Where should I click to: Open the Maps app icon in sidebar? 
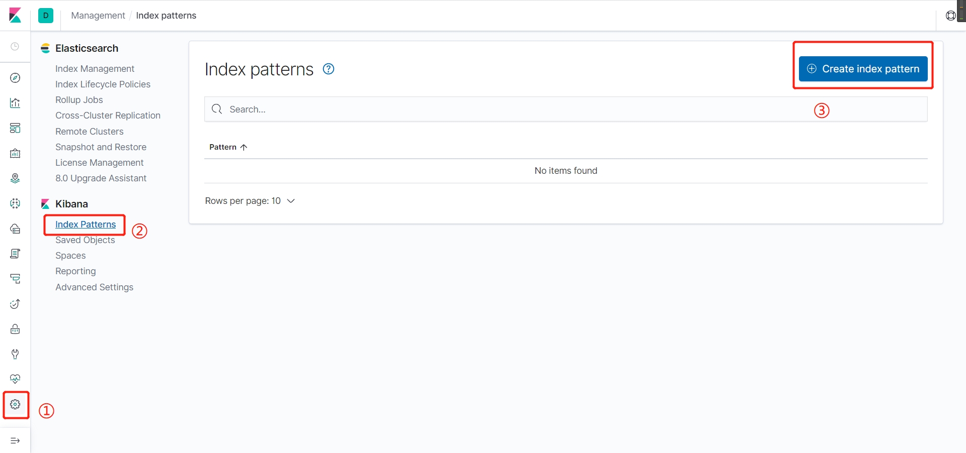click(x=15, y=178)
